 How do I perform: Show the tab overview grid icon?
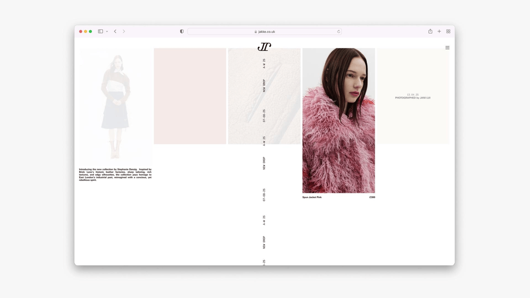(448, 31)
